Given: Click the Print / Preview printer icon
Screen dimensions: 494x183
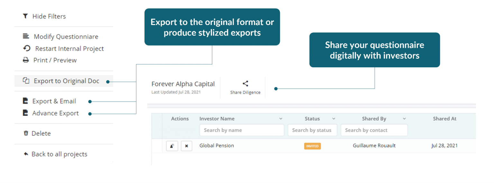Looking at the screenshot, I should tap(26, 60).
